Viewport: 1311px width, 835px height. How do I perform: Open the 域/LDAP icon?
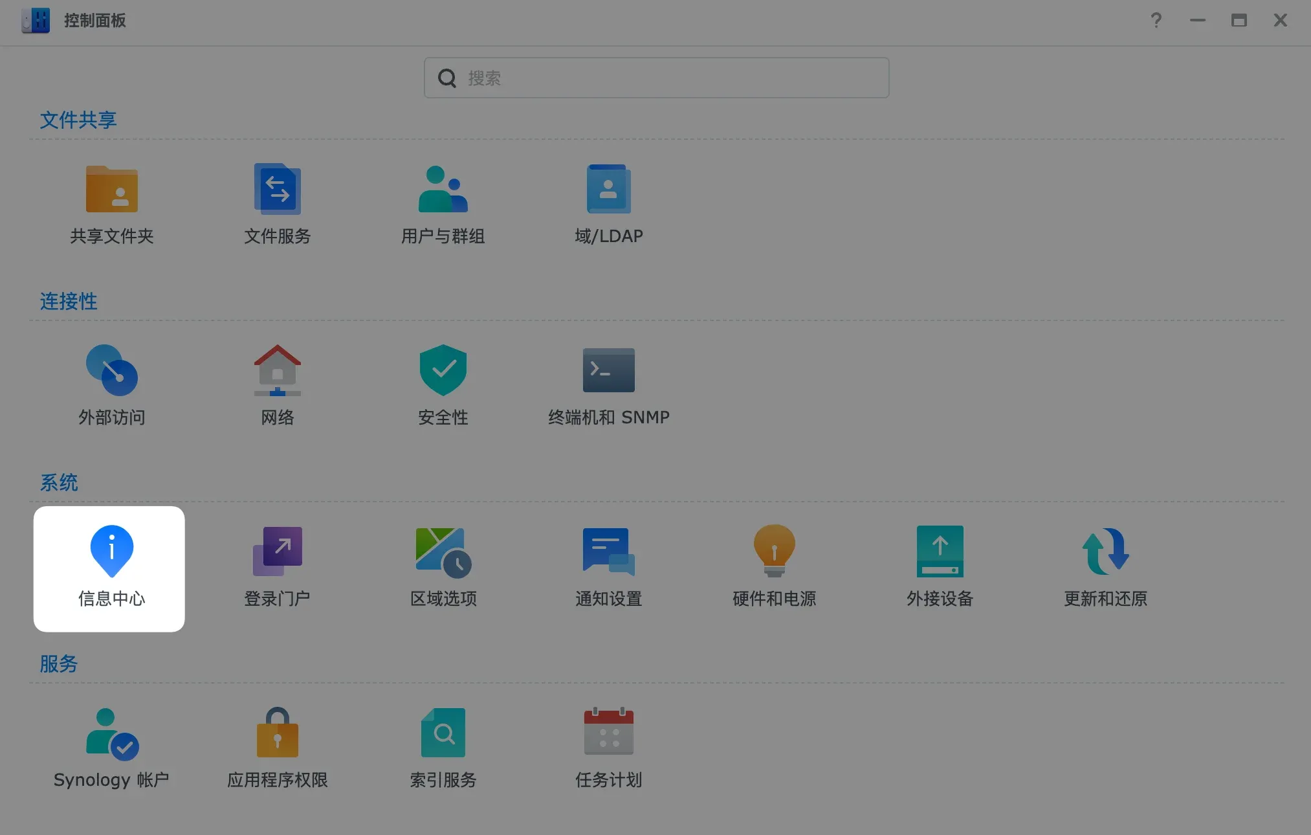(608, 189)
